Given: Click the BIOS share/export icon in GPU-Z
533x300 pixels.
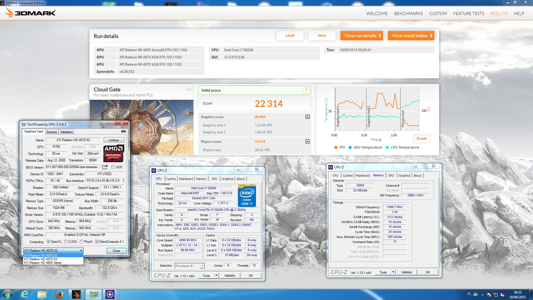Looking at the screenshot, I should coord(105,167).
